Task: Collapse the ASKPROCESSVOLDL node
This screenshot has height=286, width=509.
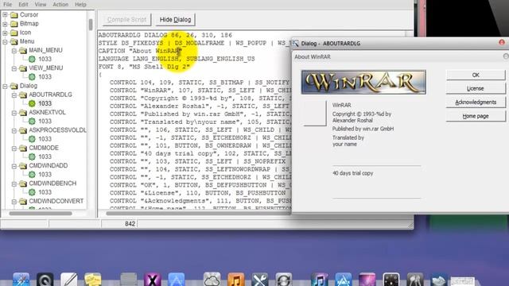Action: click(x=14, y=130)
